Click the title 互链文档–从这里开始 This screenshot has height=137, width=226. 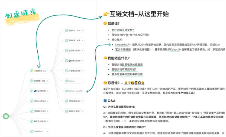[139, 14]
